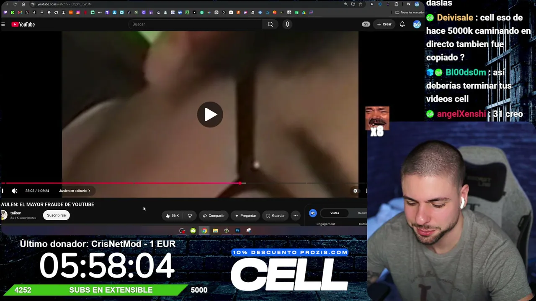
Task: Open taiken channel avatar
Action: point(4,215)
